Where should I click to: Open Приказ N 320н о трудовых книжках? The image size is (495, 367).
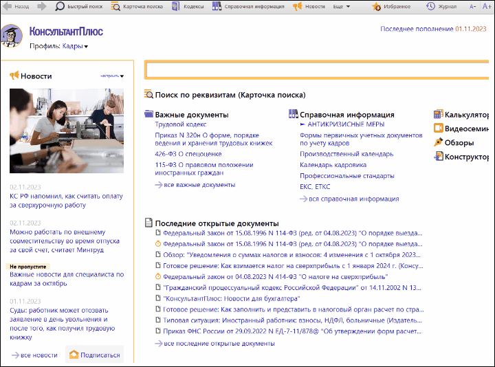pos(213,139)
